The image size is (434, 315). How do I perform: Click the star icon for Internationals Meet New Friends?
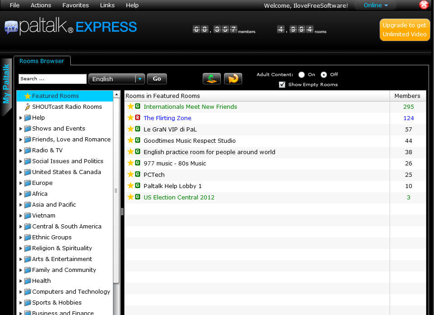(130, 106)
